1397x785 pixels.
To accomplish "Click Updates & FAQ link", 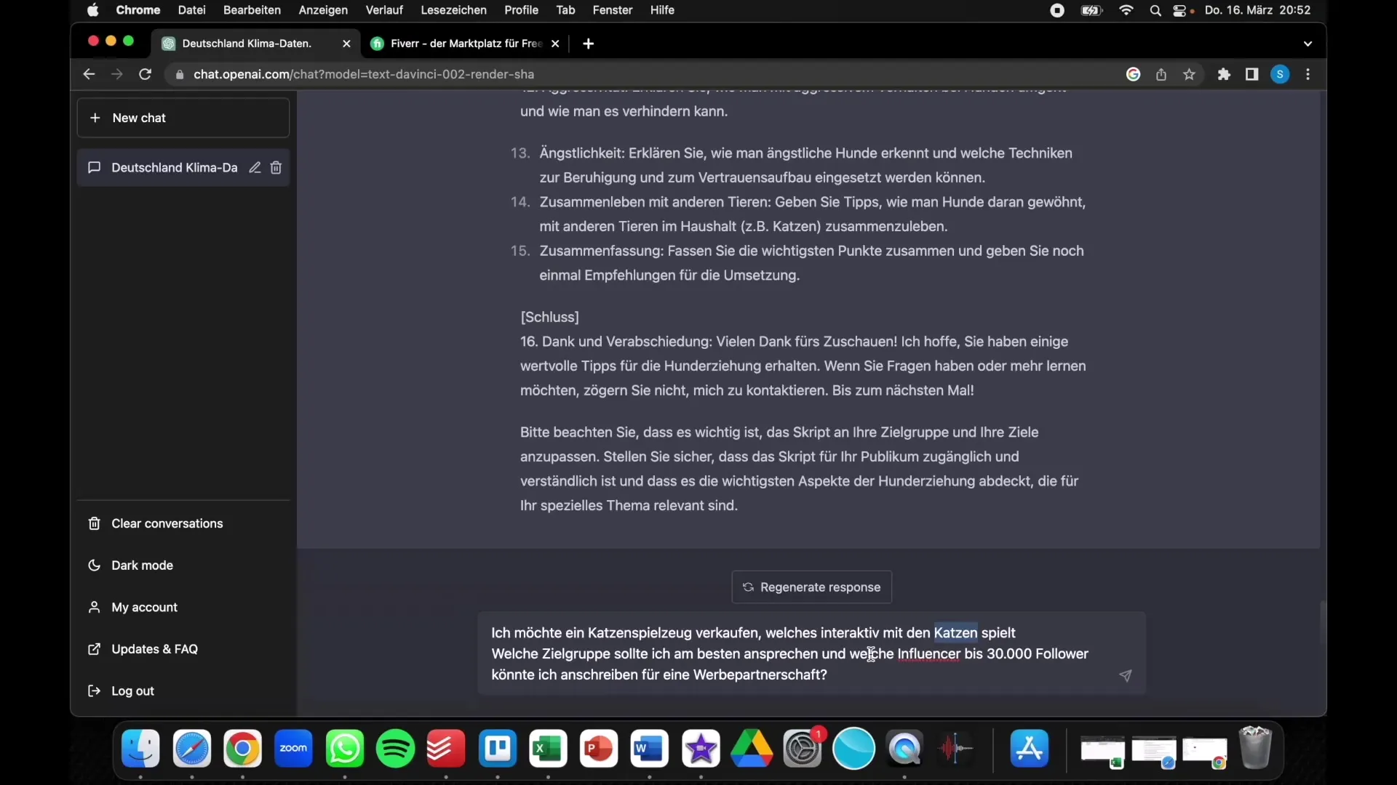I will coord(154,649).
